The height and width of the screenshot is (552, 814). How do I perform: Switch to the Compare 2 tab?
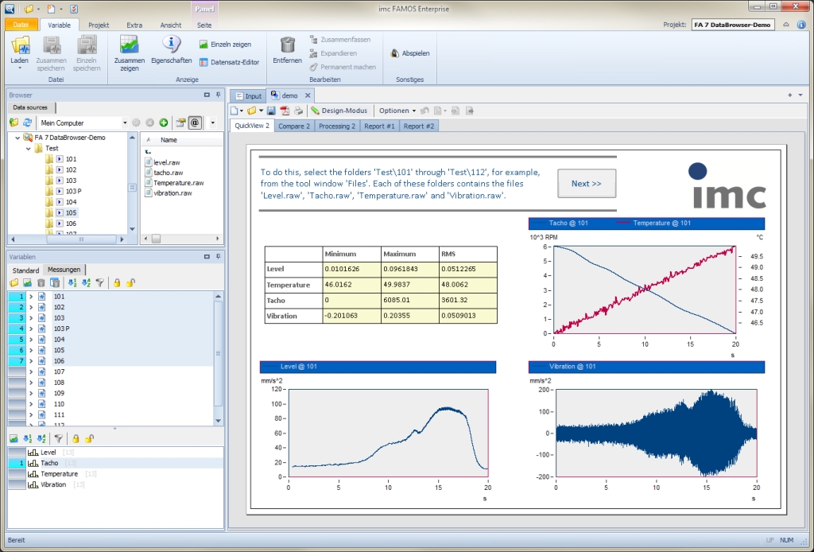click(294, 126)
